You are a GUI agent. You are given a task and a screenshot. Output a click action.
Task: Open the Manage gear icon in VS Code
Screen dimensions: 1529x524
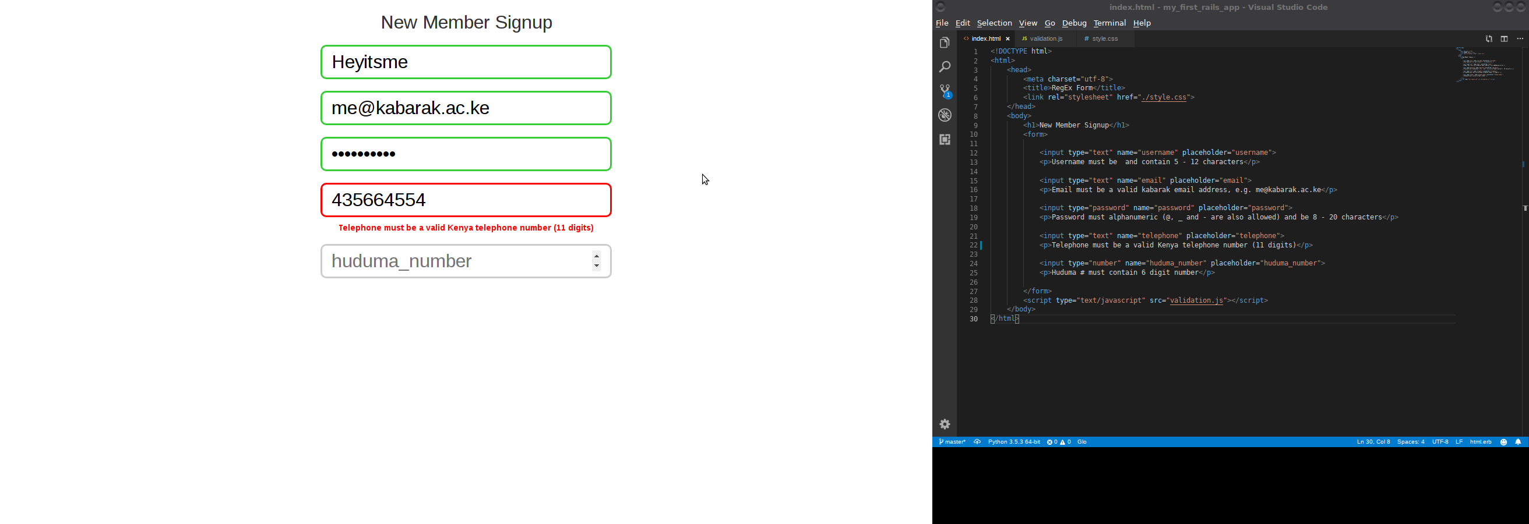[x=945, y=424]
